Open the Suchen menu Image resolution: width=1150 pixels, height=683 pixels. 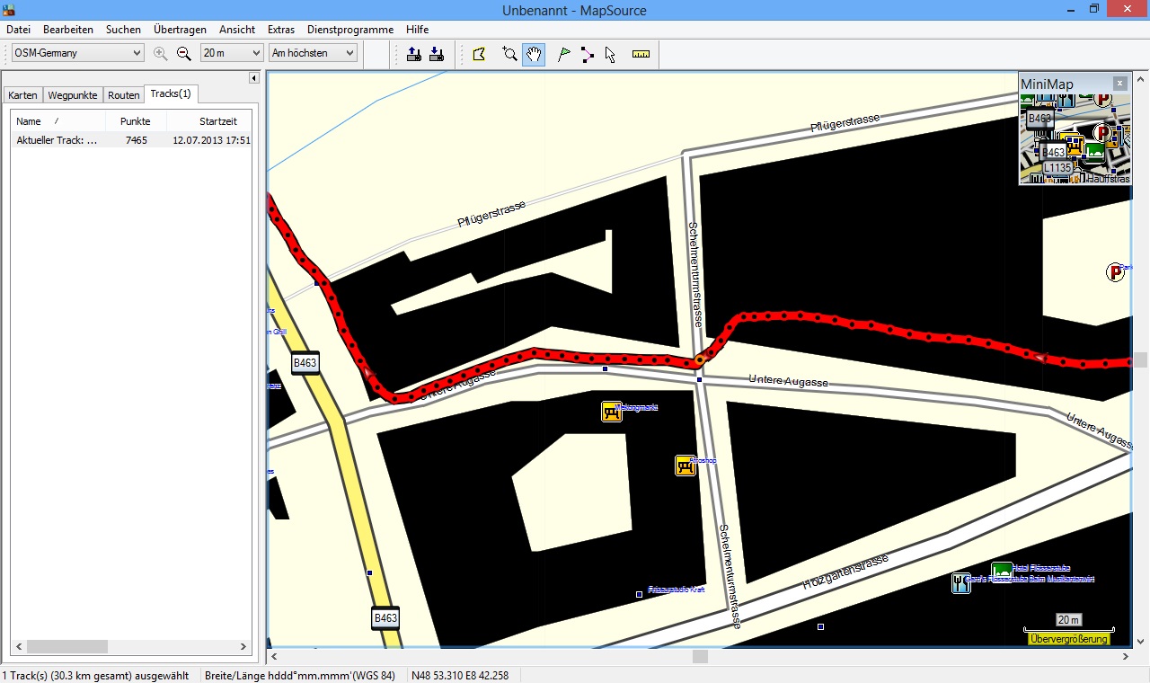(123, 30)
